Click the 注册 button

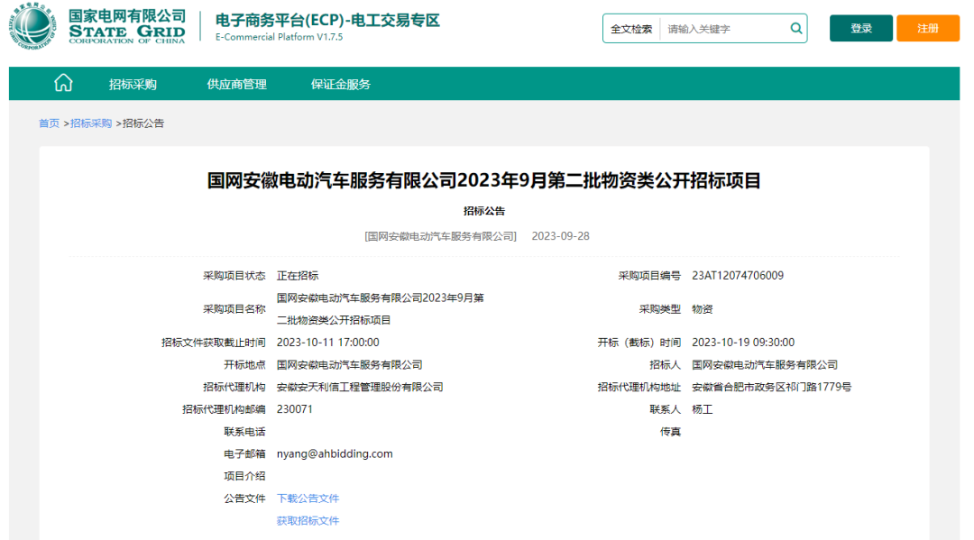pos(928,29)
